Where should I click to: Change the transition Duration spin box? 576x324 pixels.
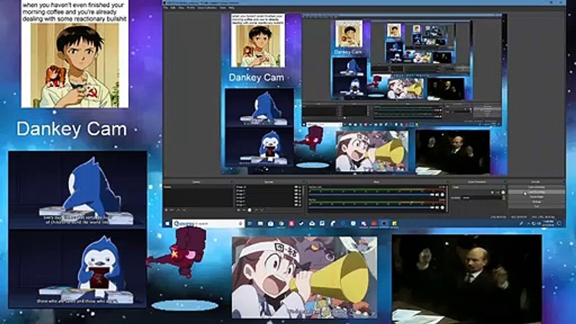484,198
